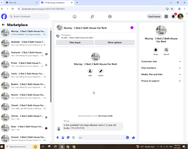
Task: Send a thumbs-up like
Action: click(133, 138)
